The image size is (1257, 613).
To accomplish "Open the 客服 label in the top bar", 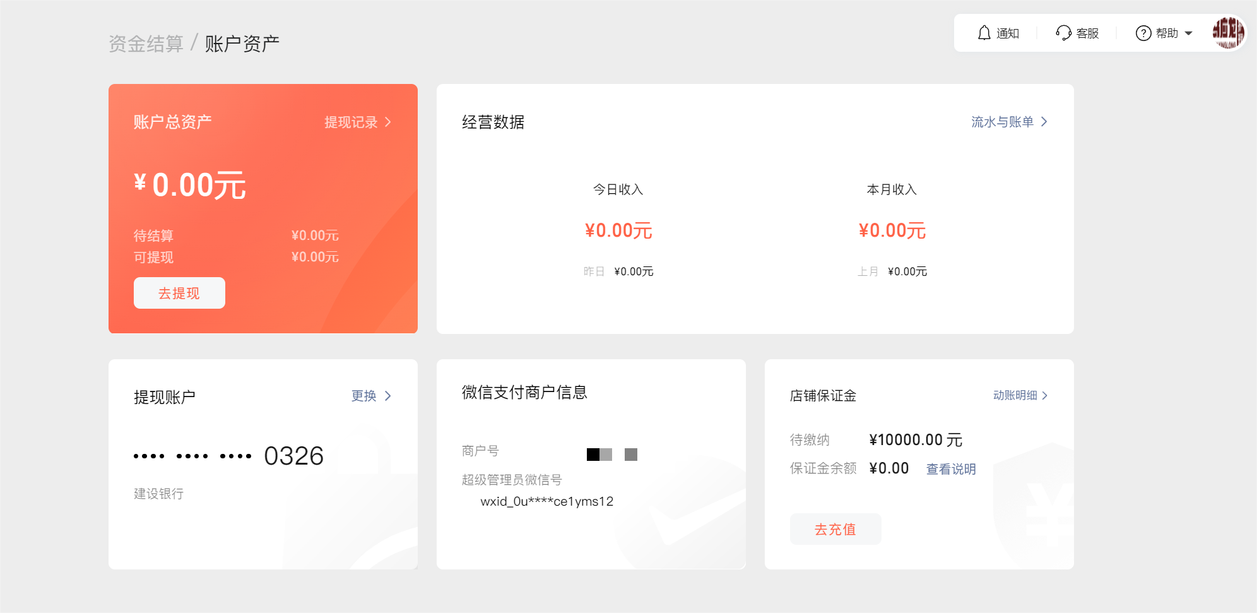I will 1087,33.
